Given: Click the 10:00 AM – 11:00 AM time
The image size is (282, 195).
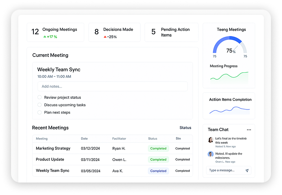Looking at the screenshot, I should pyautogui.click(x=54, y=76).
